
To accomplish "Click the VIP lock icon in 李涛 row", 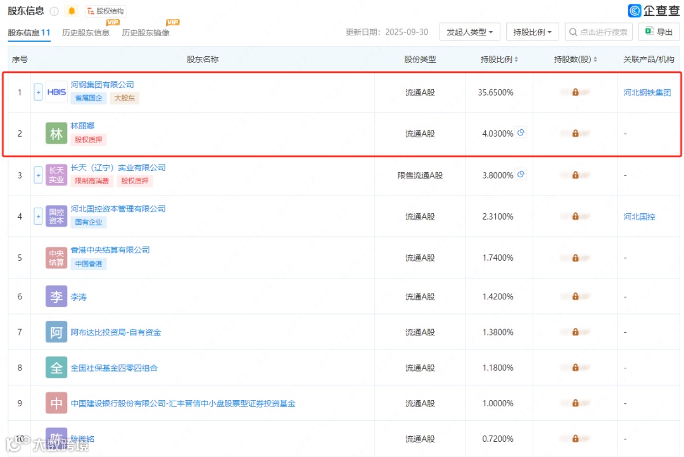I will tap(575, 296).
